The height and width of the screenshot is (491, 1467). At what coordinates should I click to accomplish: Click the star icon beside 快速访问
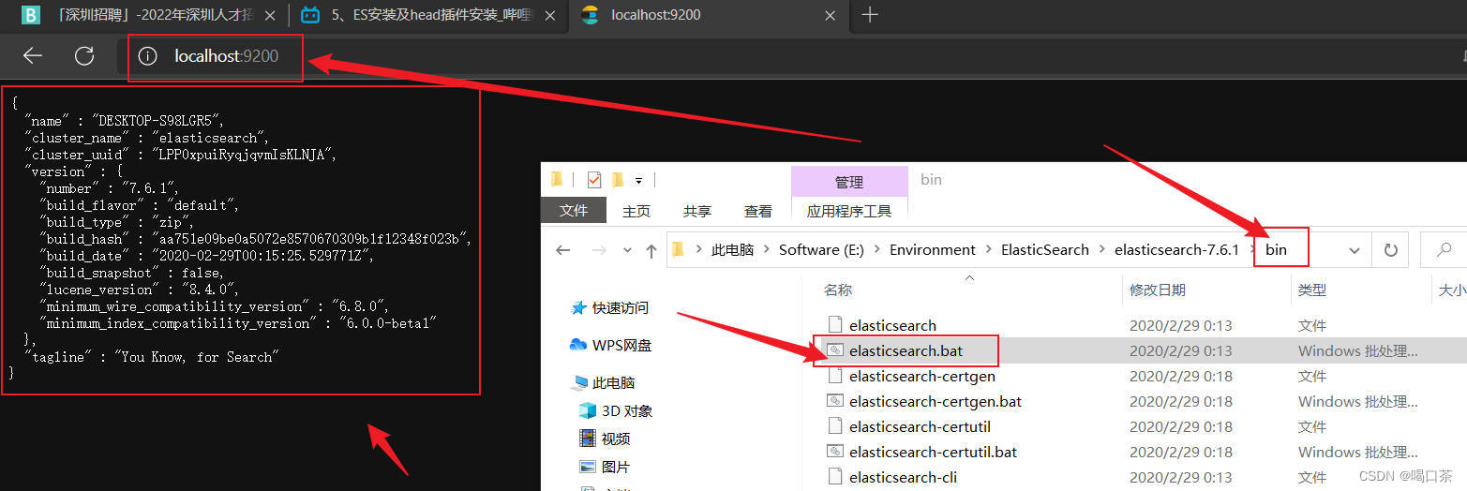tap(579, 307)
